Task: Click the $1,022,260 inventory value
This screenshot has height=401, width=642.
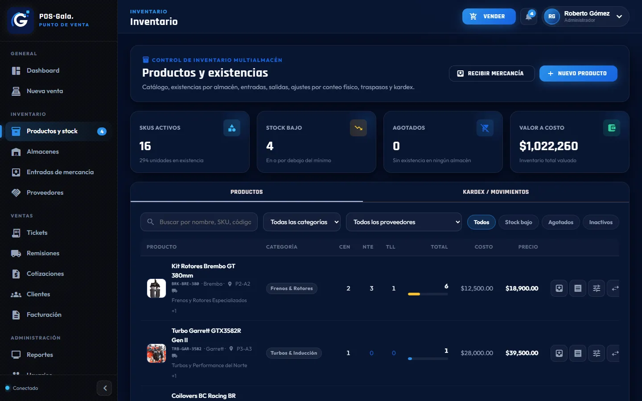Action: coord(549,146)
